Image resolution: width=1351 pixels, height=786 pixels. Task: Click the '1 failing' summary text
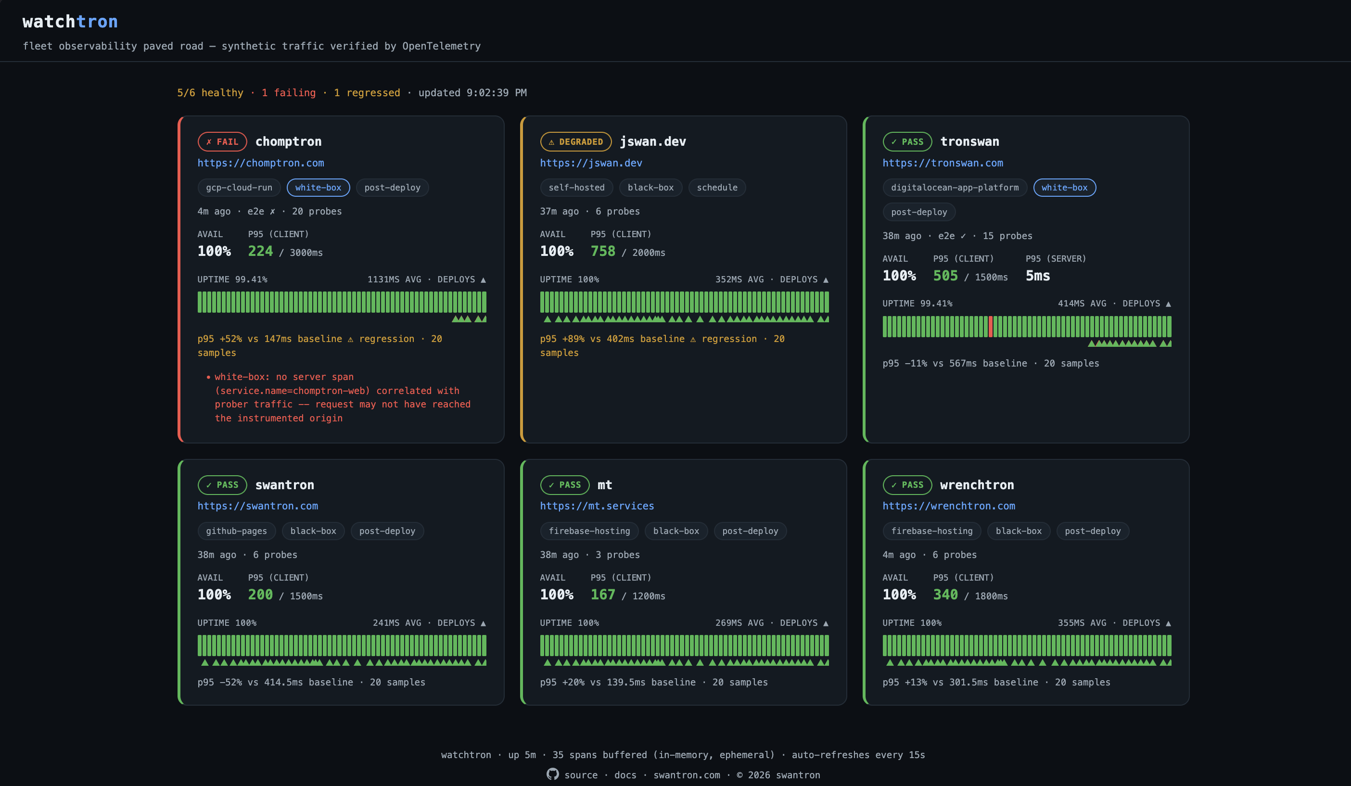pos(288,93)
